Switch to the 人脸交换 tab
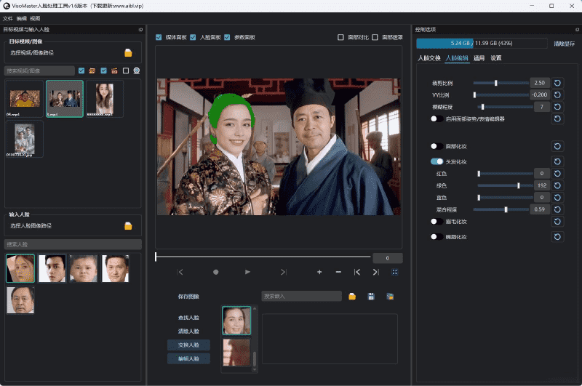This screenshot has height=386, width=582. 429,58
